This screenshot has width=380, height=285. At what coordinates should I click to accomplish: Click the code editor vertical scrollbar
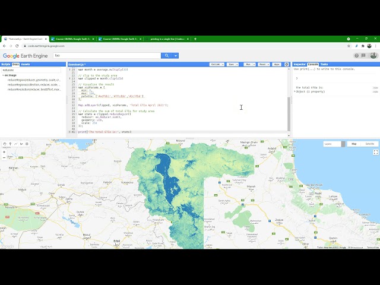click(x=289, y=114)
